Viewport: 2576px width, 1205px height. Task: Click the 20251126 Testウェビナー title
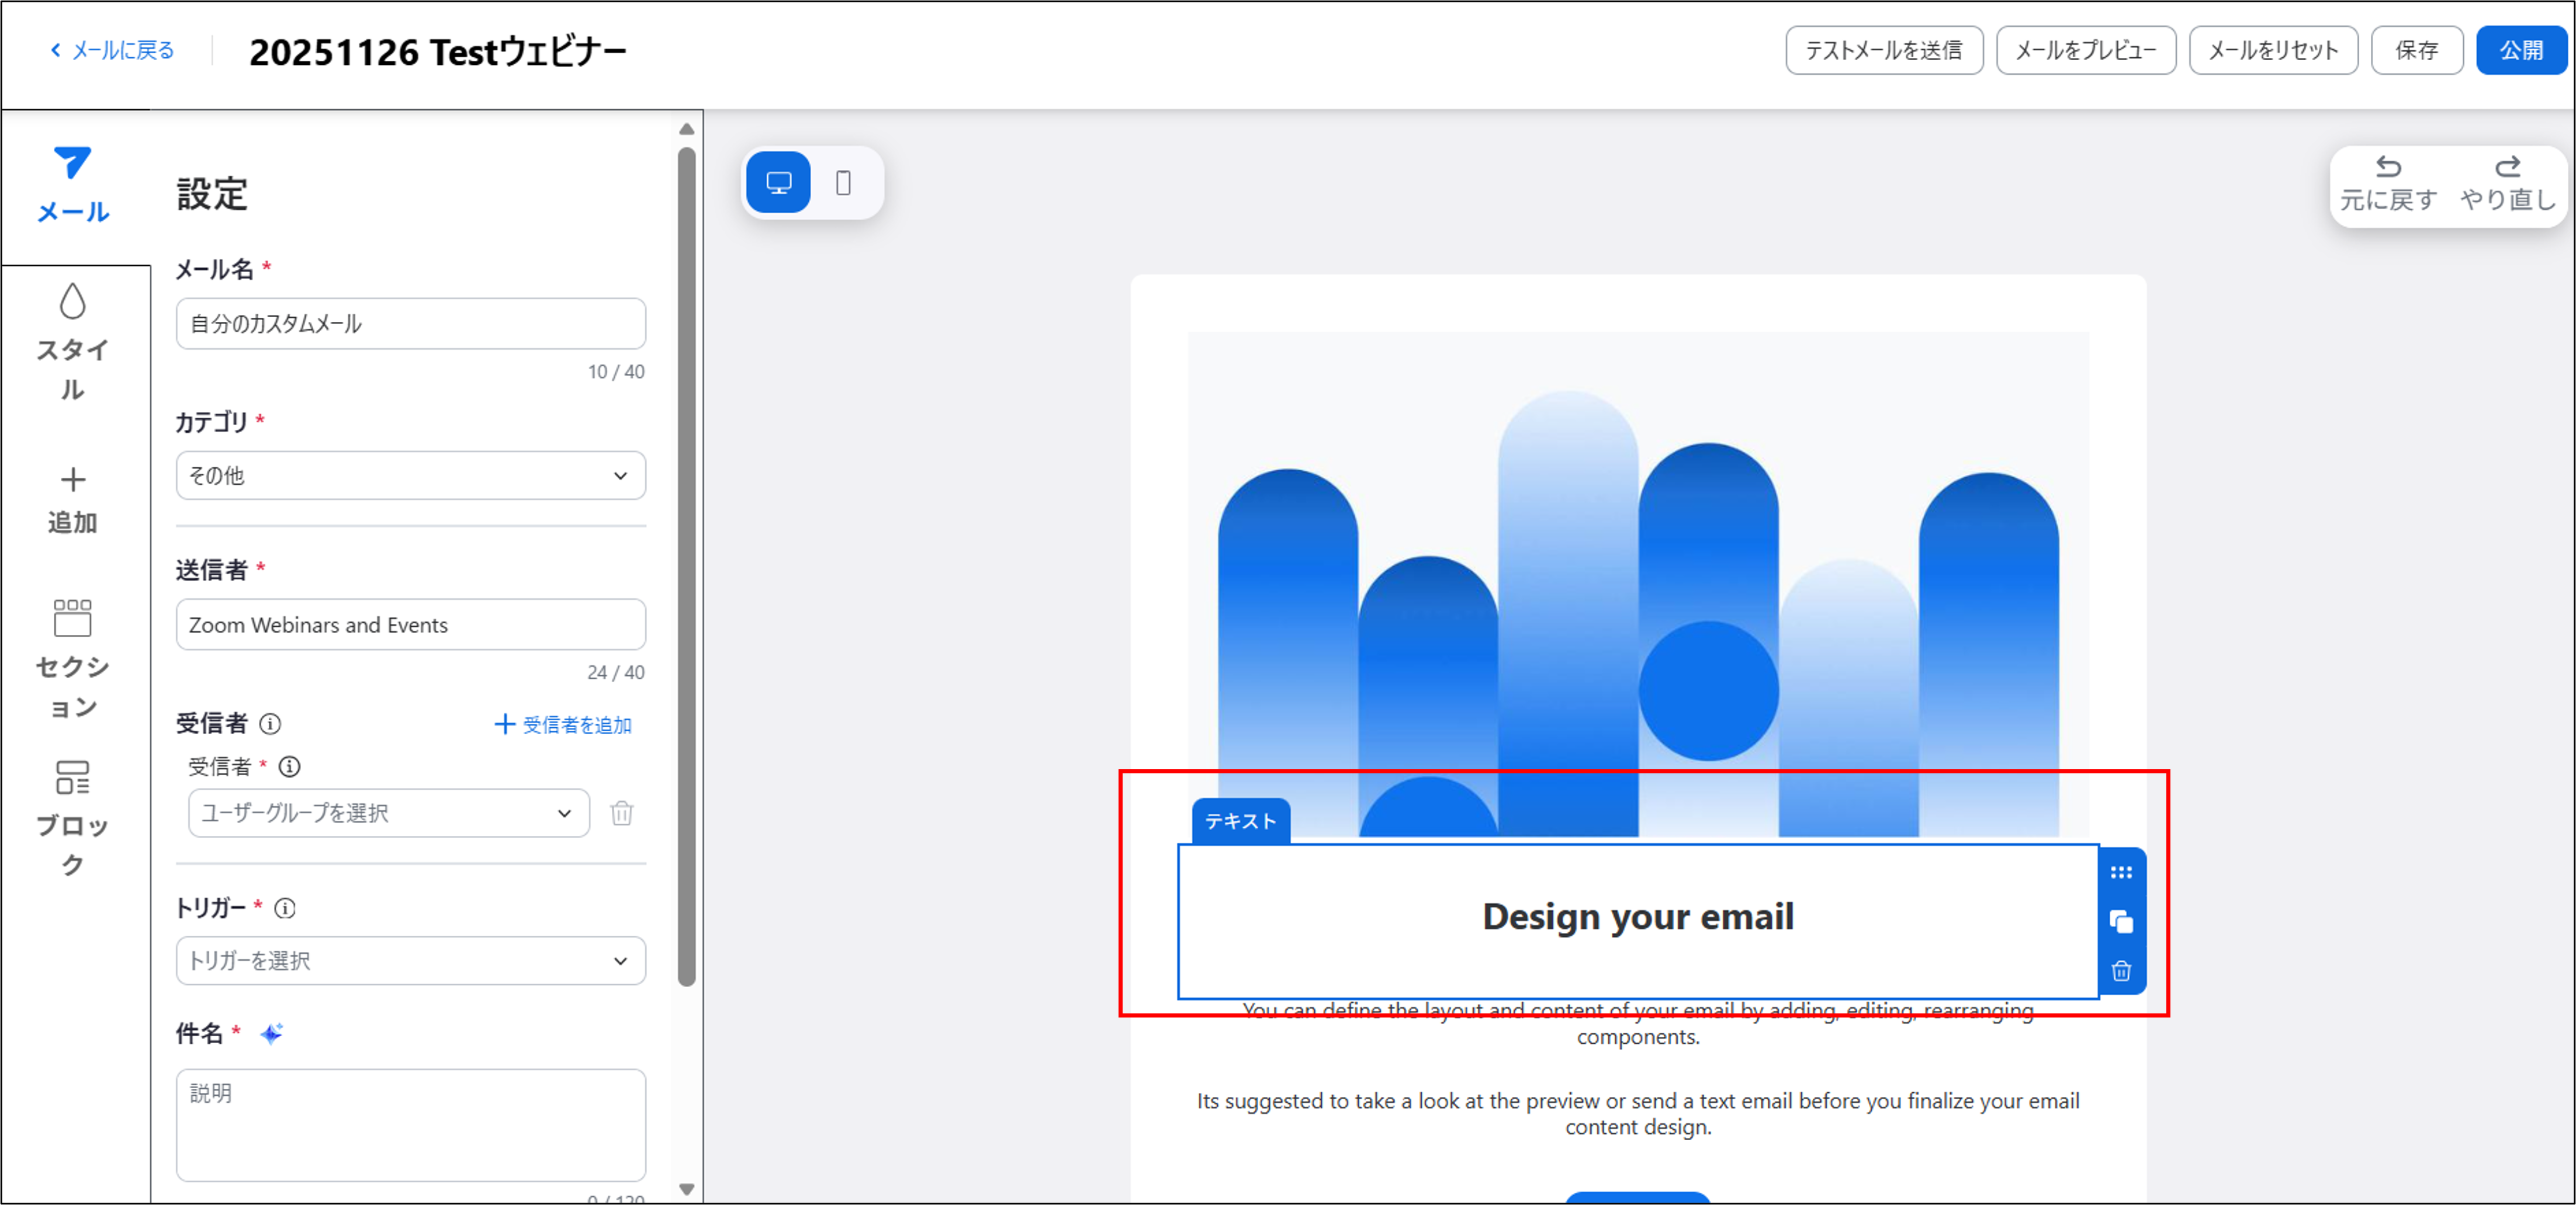click(x=438, y=52)
